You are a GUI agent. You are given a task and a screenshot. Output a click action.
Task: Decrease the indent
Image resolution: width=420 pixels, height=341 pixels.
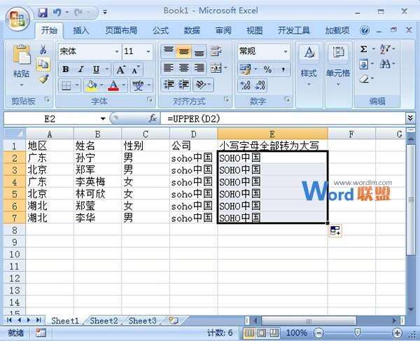(x=169, y=85)
